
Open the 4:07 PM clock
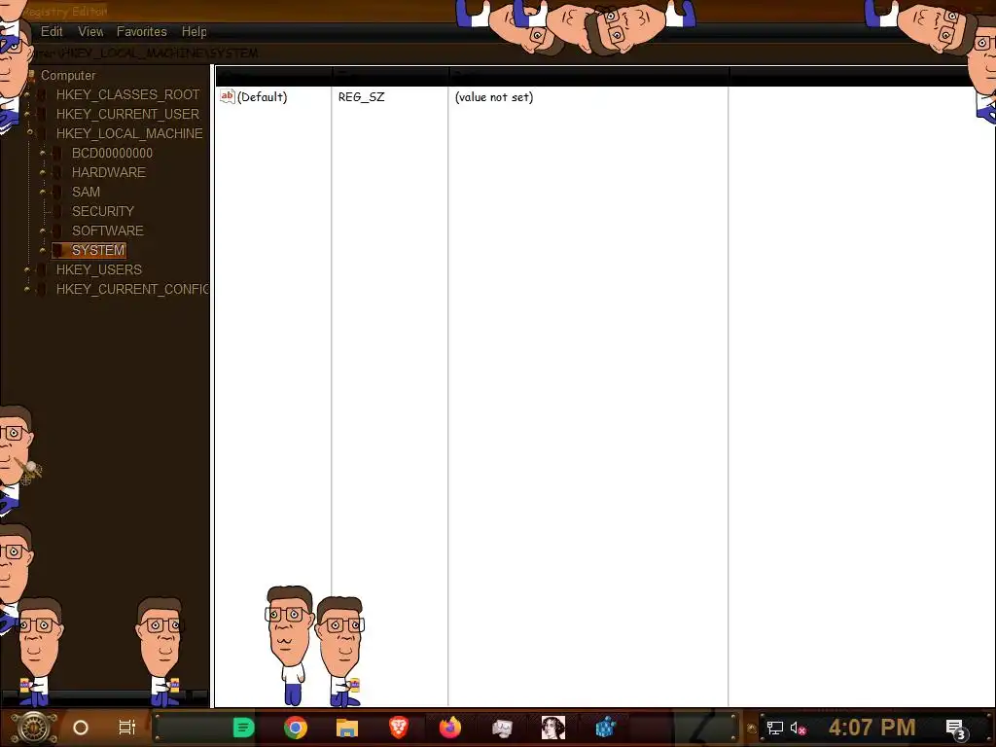(x=872, y=728)
